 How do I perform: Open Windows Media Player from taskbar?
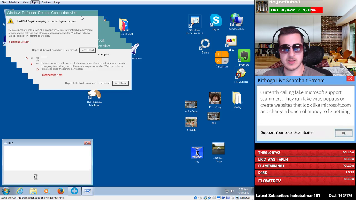coord(46,191)
